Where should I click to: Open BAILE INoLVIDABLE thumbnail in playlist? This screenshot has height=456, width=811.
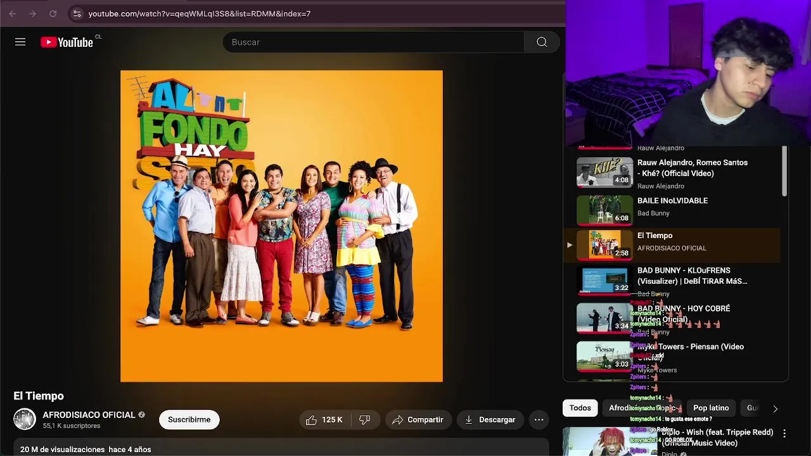pyautogui.click(x=604, y=210)
